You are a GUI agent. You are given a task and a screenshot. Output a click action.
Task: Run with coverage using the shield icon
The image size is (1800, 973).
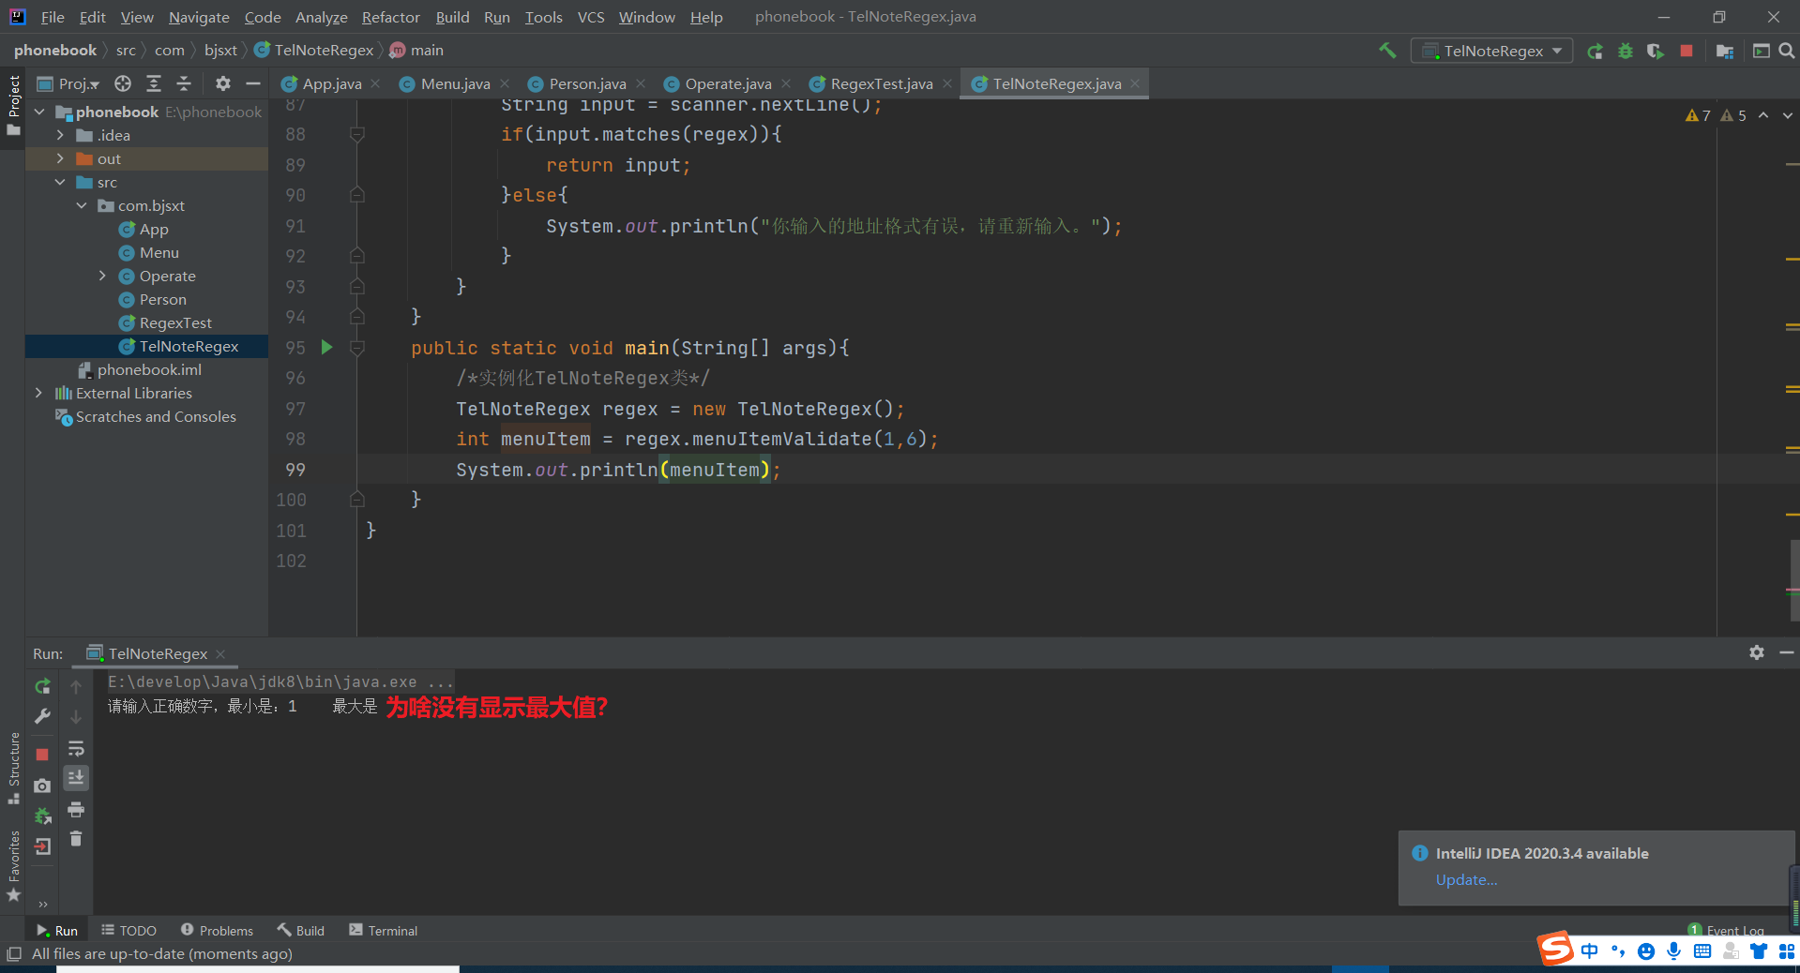pyautogui.click(x=1656, y=51)
